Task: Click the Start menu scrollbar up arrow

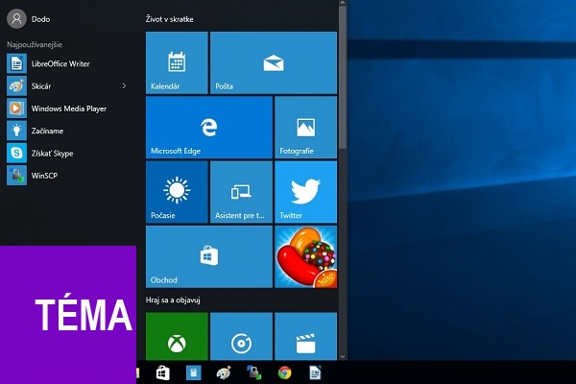Action: (343, 3)
